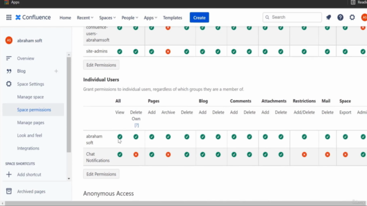367x206 pixels.
Task: Open the help question mark icon
Action: 340,17
